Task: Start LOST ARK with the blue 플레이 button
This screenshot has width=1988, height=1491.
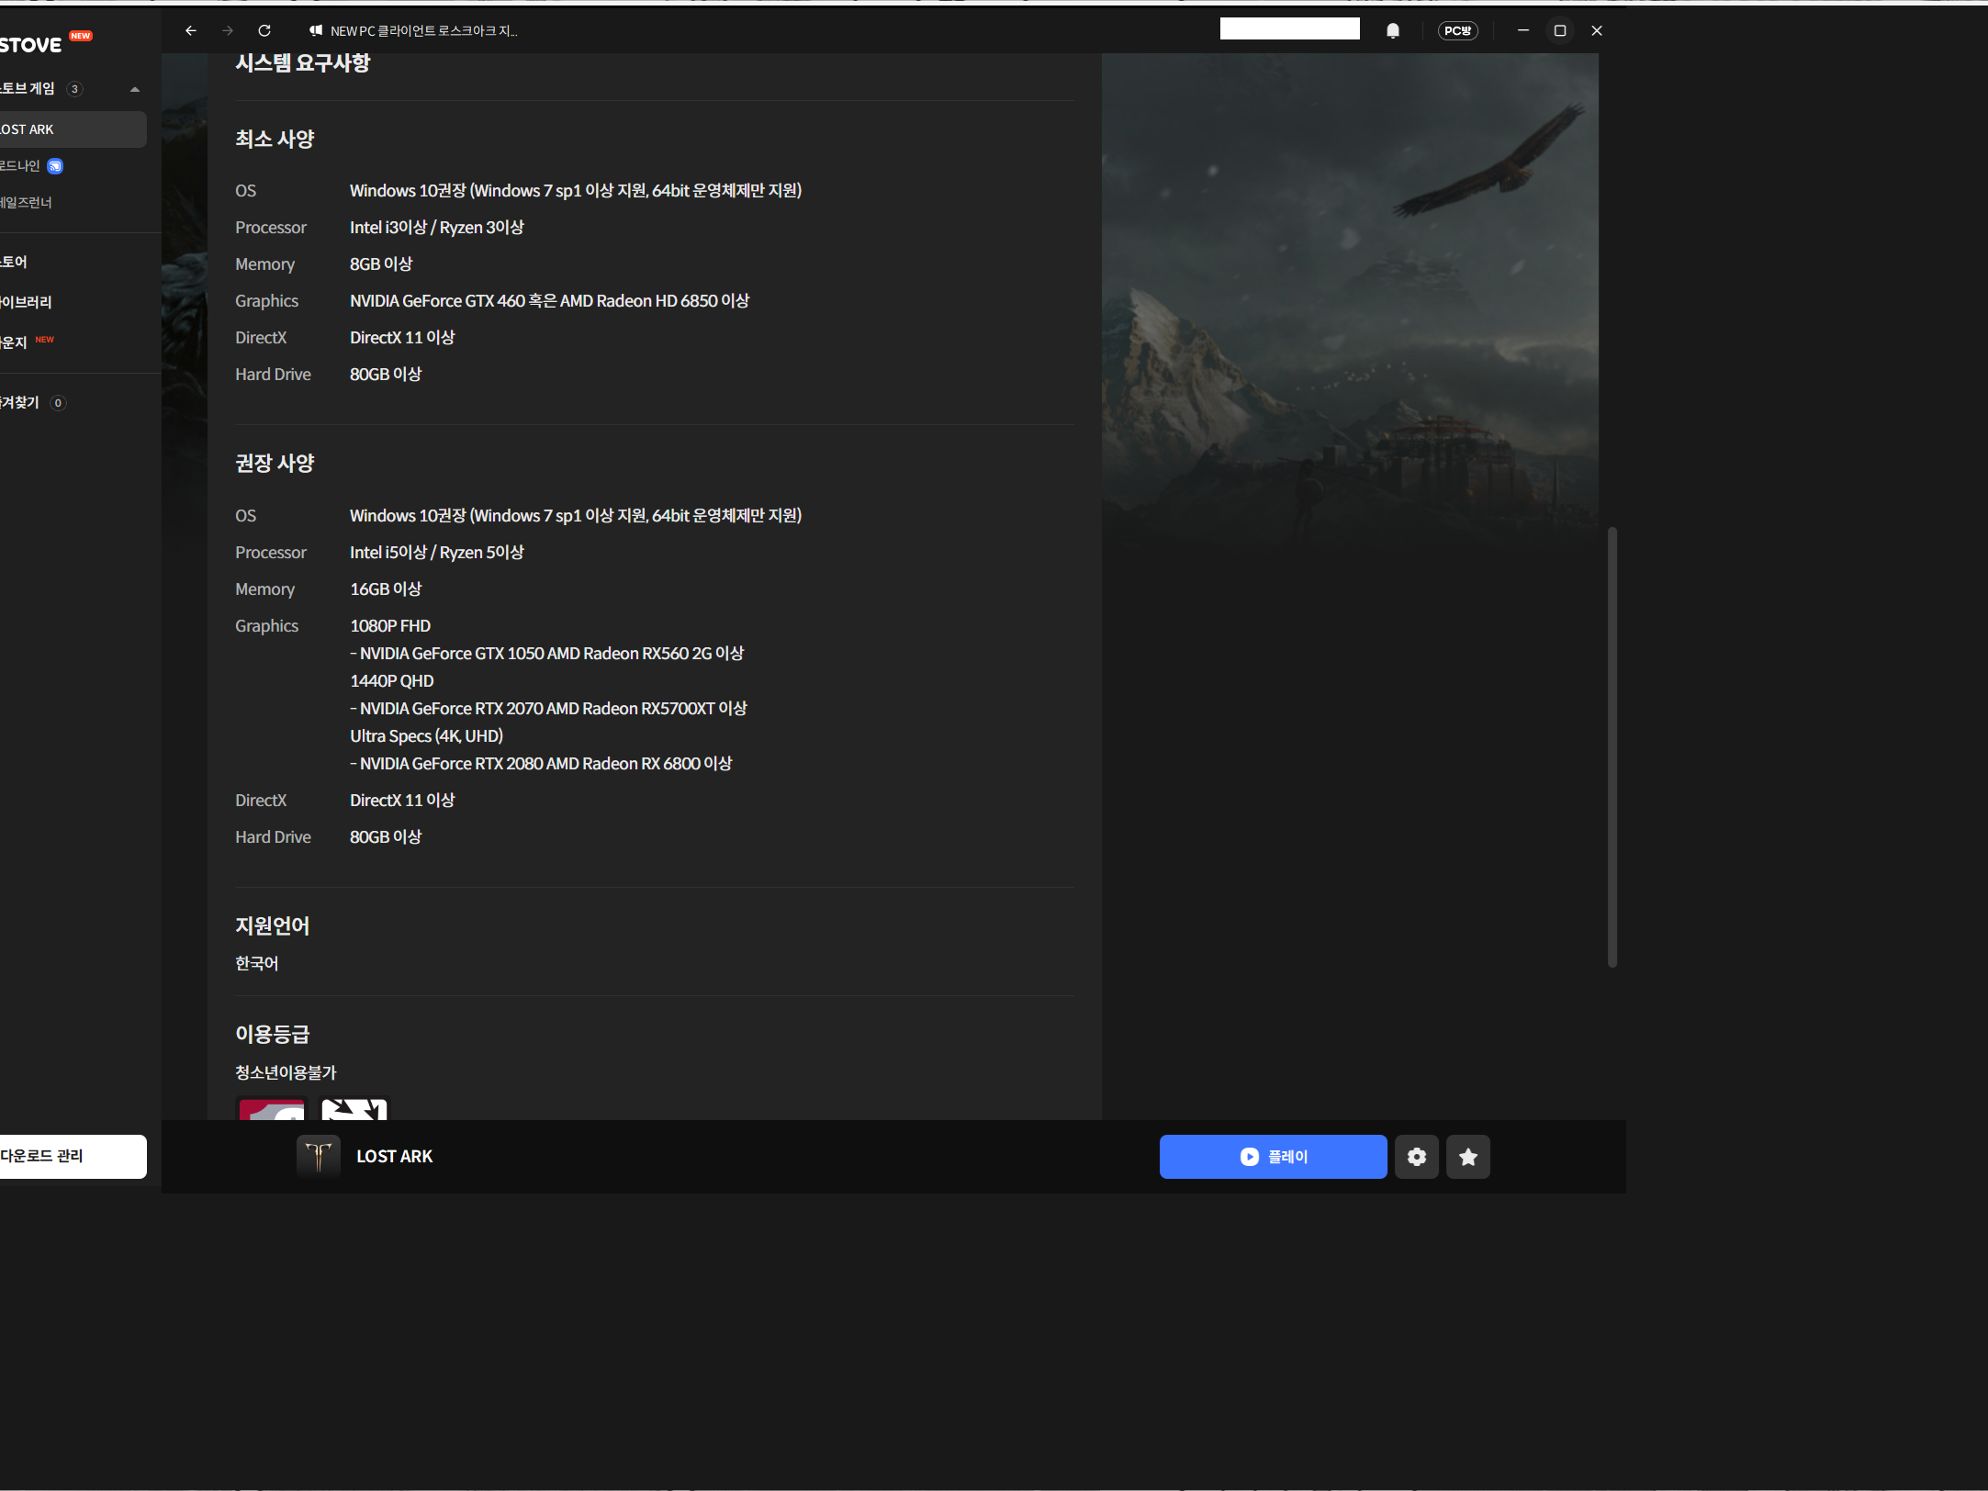Action: (1273, 1156)
